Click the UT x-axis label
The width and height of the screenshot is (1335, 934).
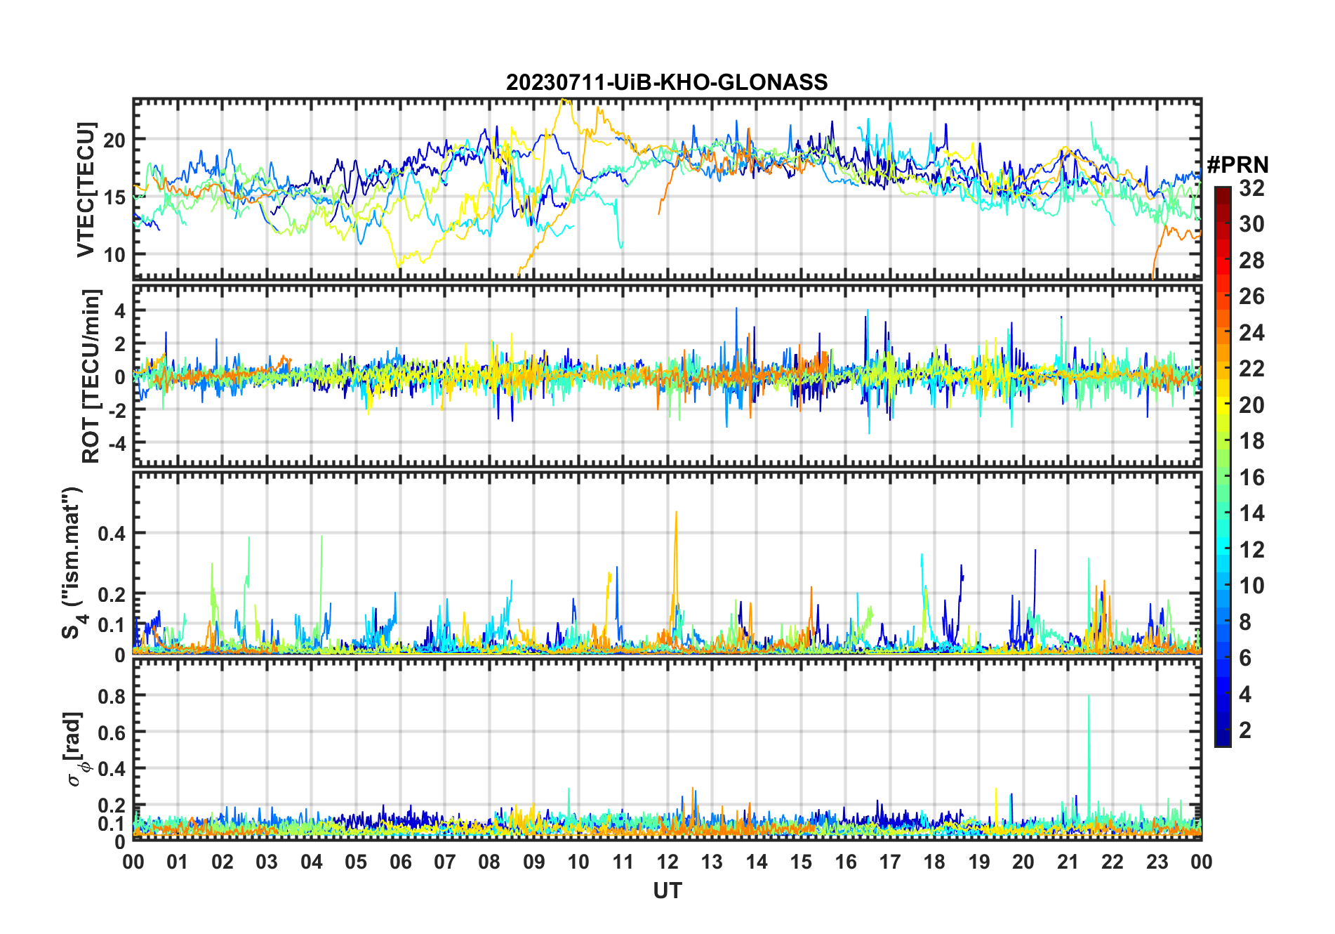[x=667, y=891]
